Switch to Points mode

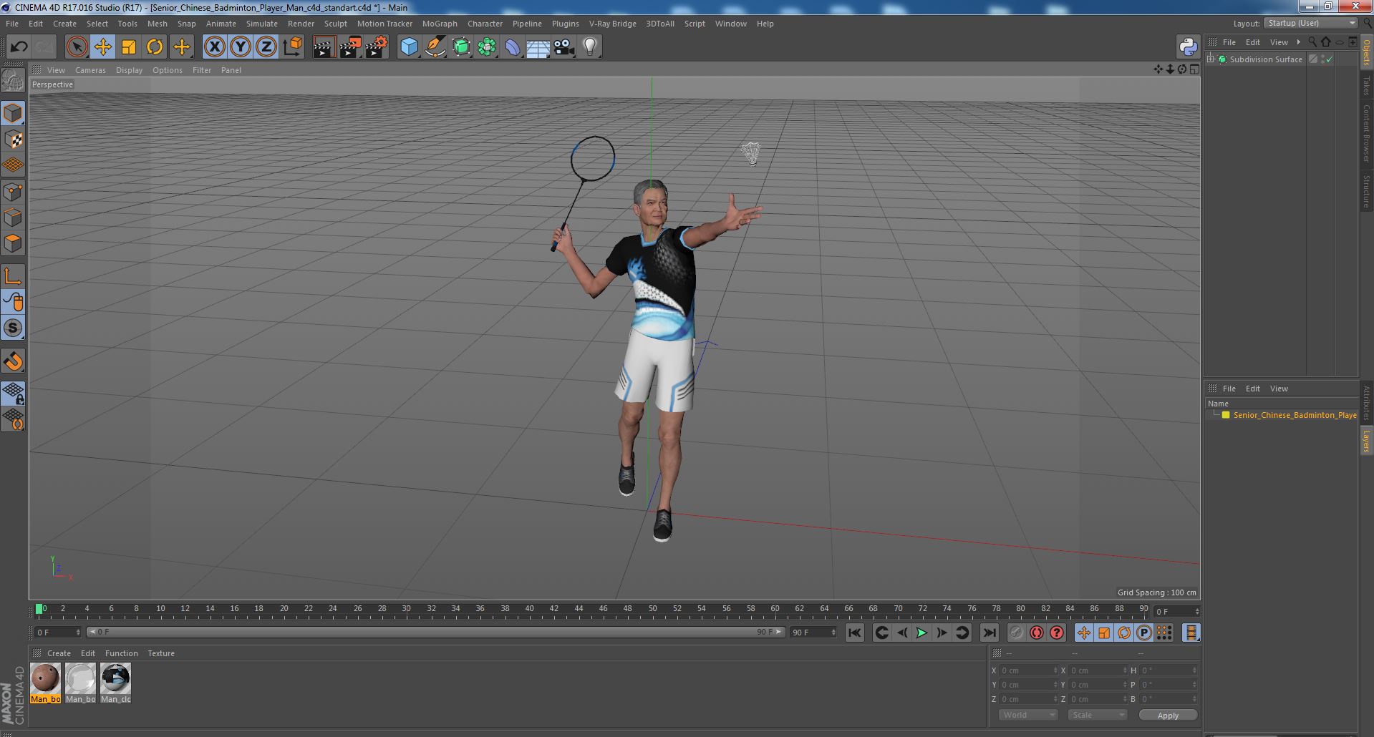point(13,192)
